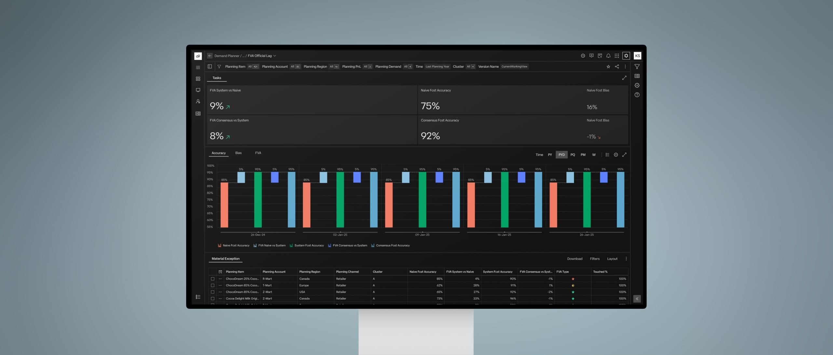Screen dimensions: 833x355
Task: Switch to the FVA chart tab
Action: (x=258, y=153)
